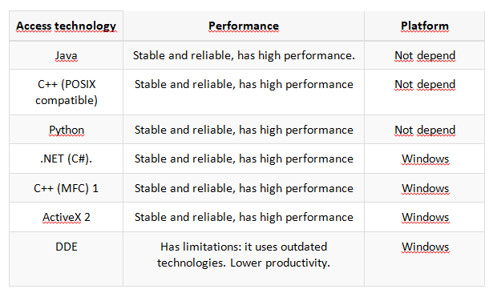The image size is (497, 293).
Task: Click the .NET (C#). cell
Action: click(66, 159)
